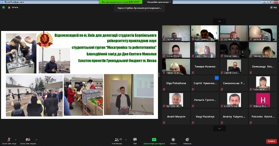279x146 pixels.
Task: Select Сергей Блаж video tile
Action: 234,66
